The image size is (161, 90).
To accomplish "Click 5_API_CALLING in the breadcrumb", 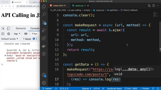I will [x=58, y=10].
